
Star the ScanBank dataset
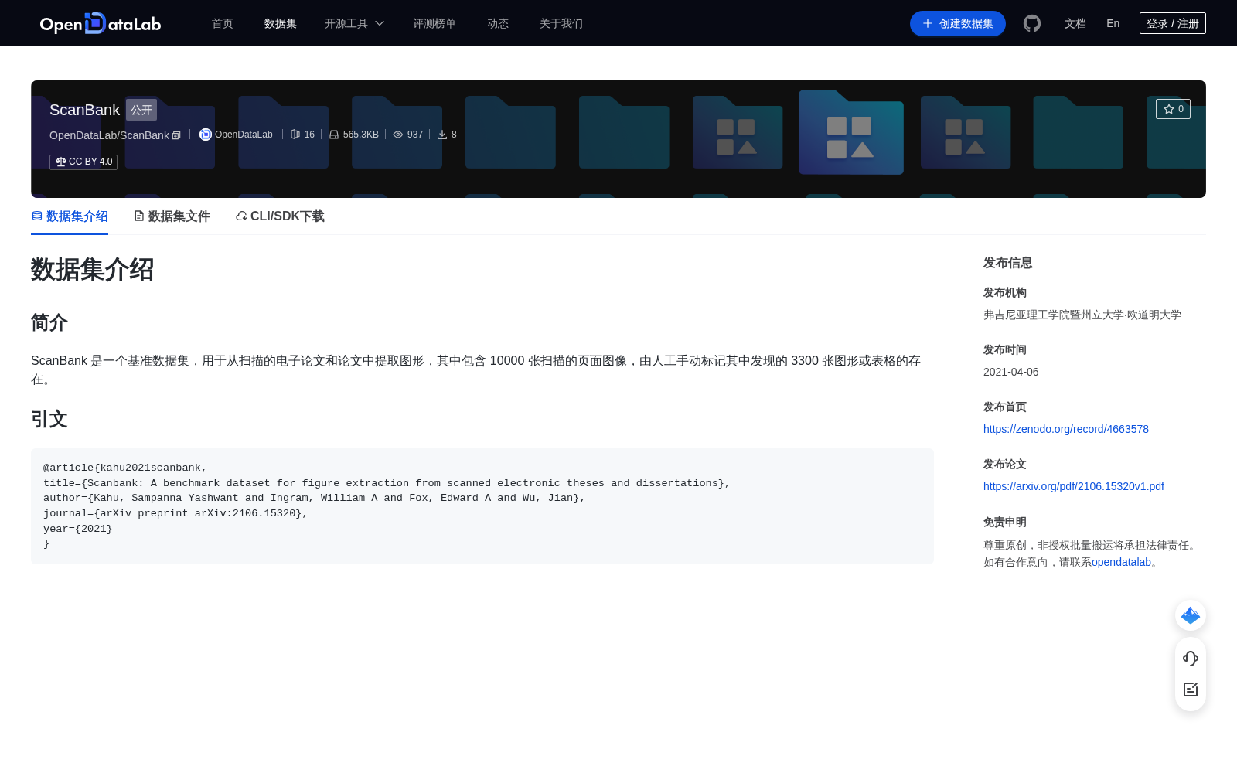tap(1173, 109)
